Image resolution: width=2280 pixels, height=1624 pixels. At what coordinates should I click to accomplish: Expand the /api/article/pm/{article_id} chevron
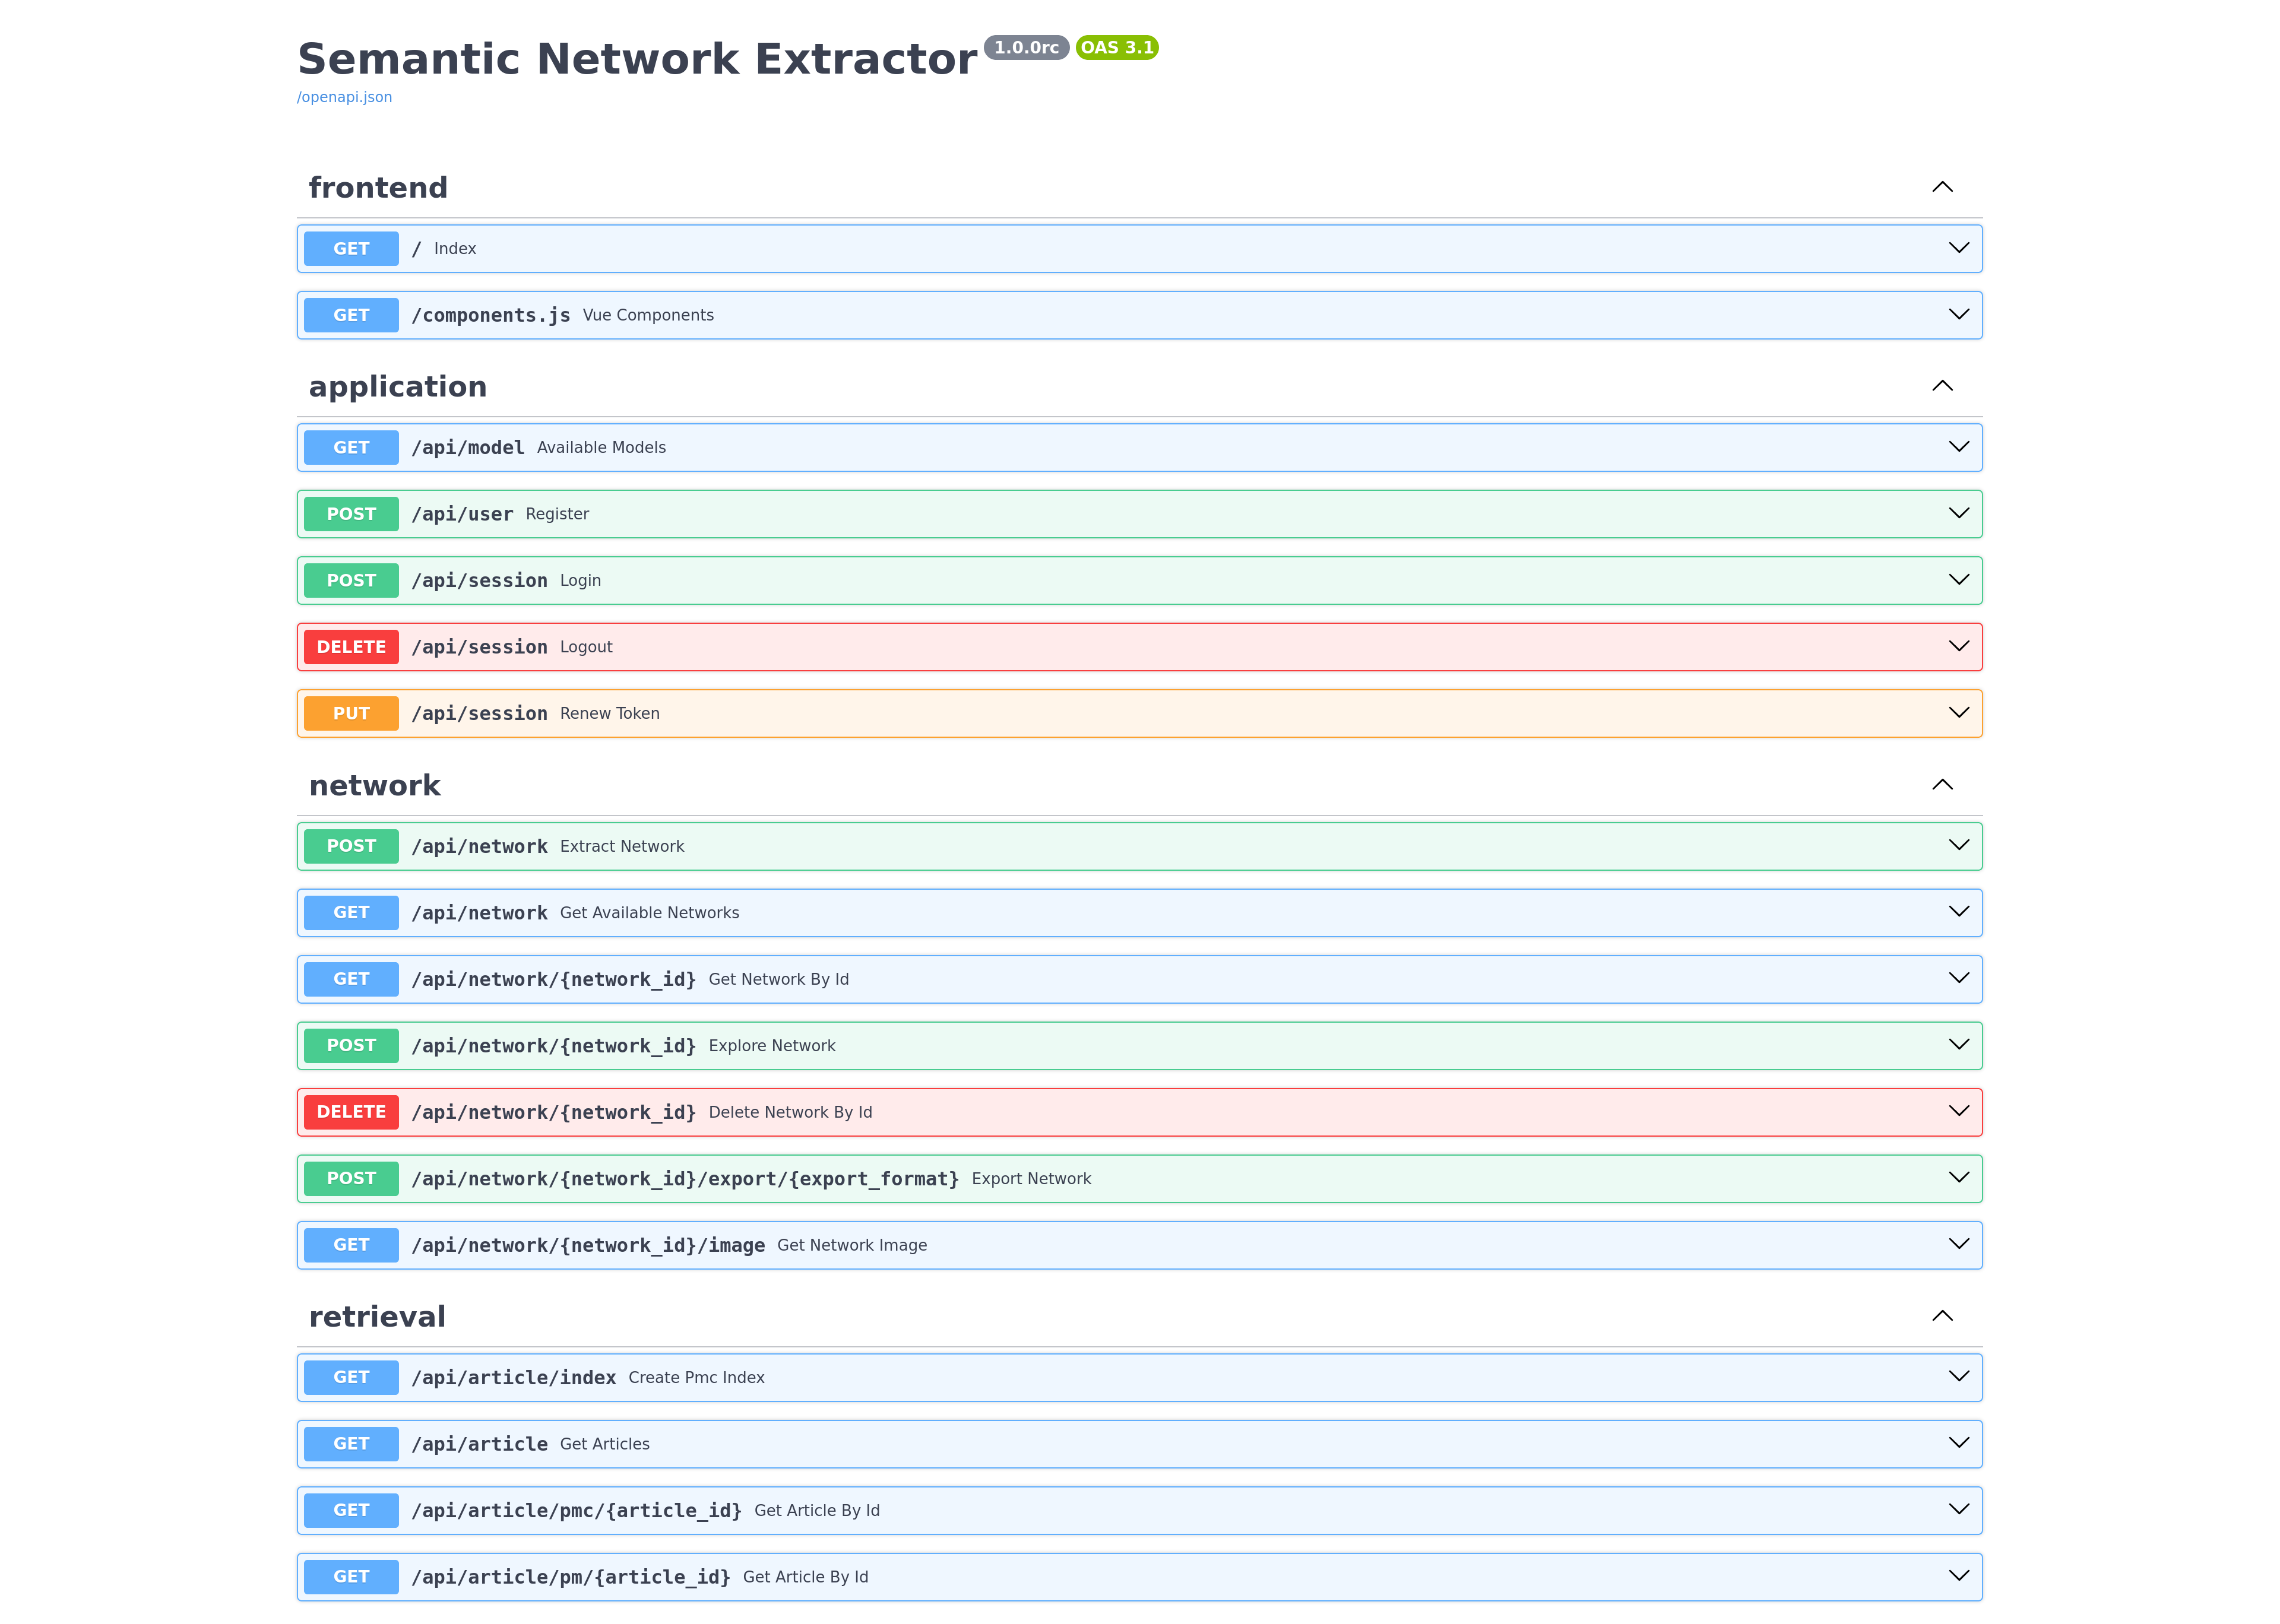(1959, 1576)
